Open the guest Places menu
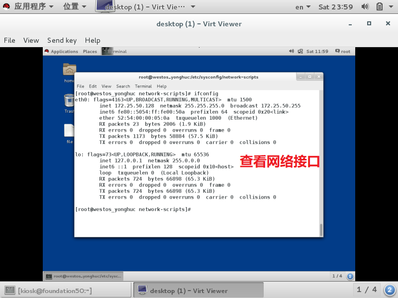Screen dimensions: 398x298 click(90, 52)
